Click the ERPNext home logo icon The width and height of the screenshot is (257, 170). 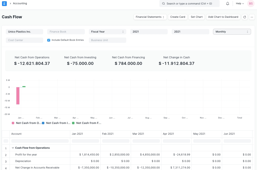pyautogui.click(x=4, y=4)
